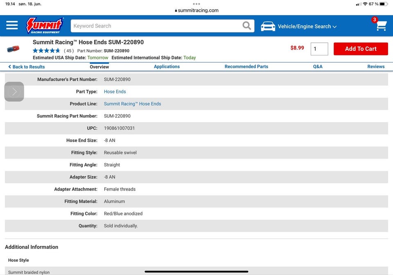This screenshot has width=393, height=275.
Task: Click UPC value 190861007031
Action: [119, 128]
